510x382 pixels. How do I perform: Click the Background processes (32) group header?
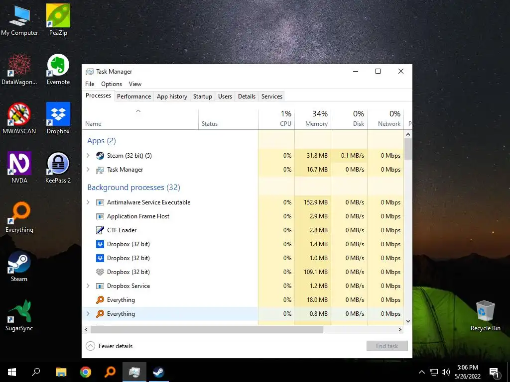click(x=133, y=188)
